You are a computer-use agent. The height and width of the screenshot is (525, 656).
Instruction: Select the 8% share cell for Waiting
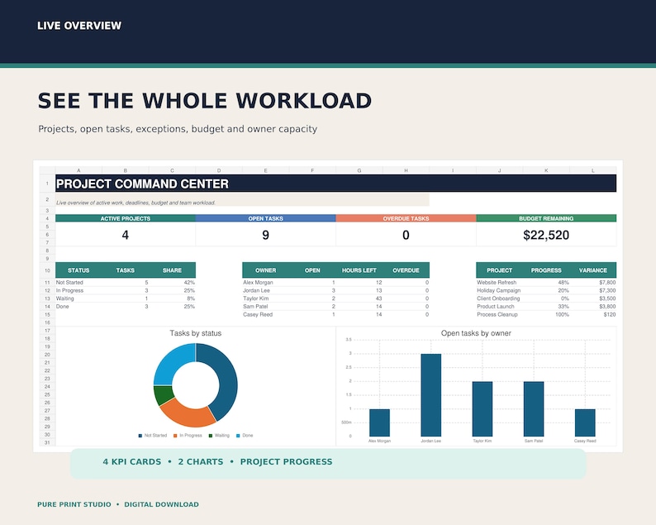tap(172, 298)
